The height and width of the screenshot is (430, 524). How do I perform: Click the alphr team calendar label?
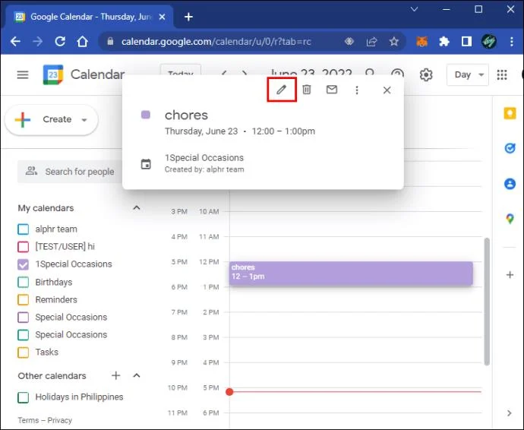pos(56,229)
